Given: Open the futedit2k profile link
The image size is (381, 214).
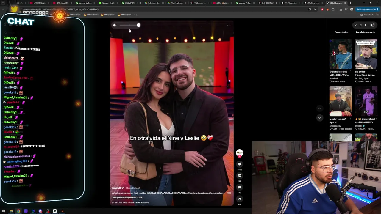Looking at the screenshot, I should (x=334, y=78).
